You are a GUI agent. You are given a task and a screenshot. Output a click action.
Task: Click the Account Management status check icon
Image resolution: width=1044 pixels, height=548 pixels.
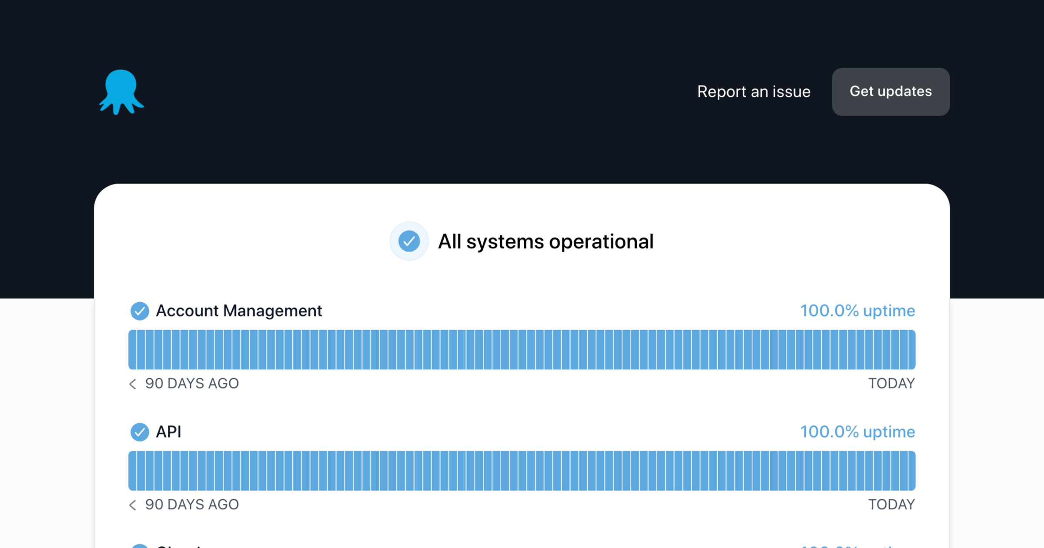(140, 311)
